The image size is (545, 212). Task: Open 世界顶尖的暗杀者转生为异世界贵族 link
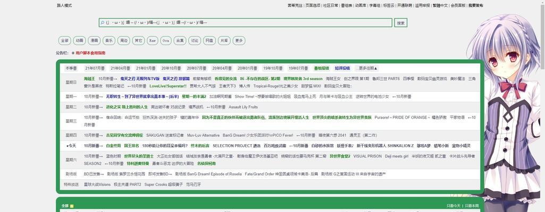point(342,118)
